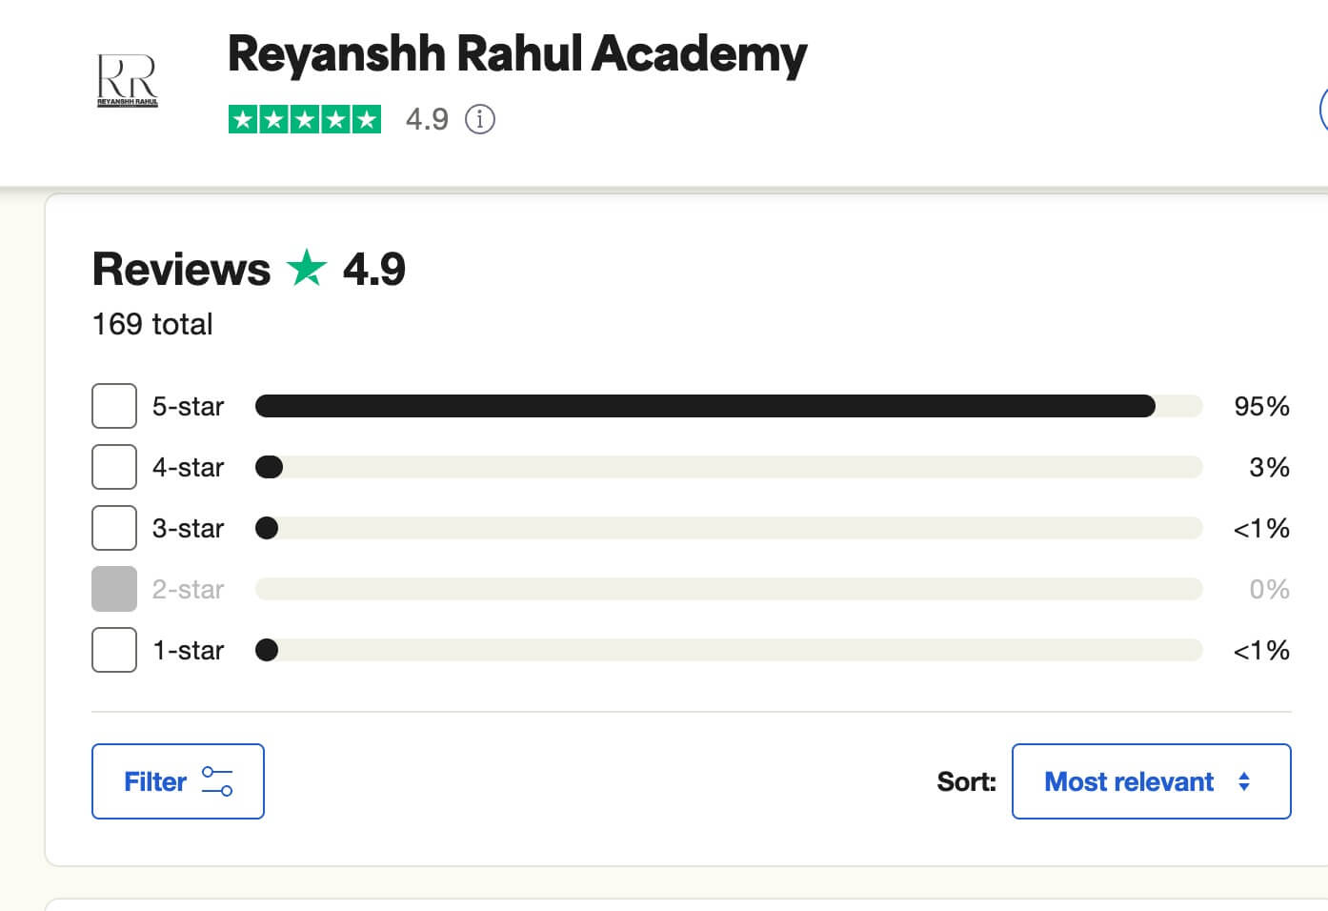Image resolution: width=1328 pixels, height=911 pixels.
Task: Click the 95% percentage value
Action: point(1261,406)
